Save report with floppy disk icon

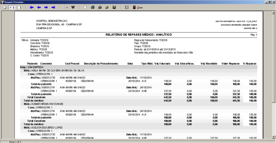pyautogui.click(x=114, y=7)
